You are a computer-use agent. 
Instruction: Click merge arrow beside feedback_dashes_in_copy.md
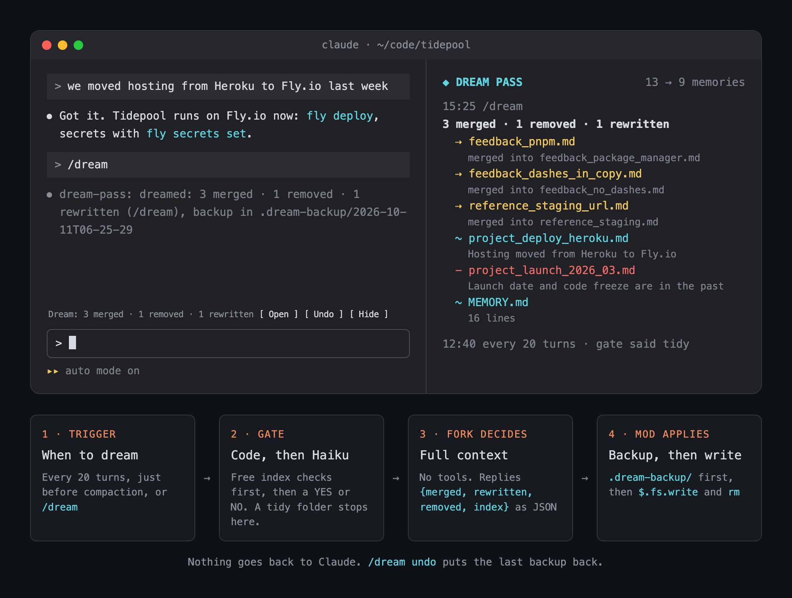click(459, 174)
